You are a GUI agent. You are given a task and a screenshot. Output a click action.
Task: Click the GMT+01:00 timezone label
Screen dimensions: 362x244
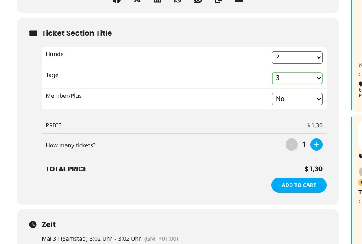click(x=161, y=239)
